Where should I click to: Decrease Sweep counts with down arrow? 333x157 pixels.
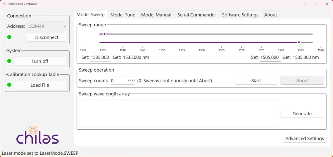133,81
